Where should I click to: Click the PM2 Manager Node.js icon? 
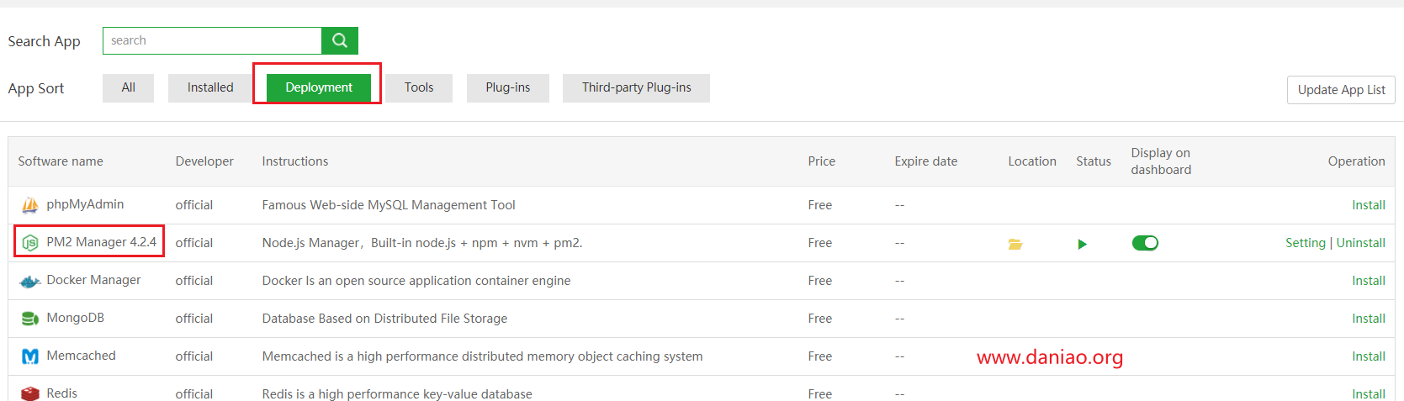tap(30, 243)
